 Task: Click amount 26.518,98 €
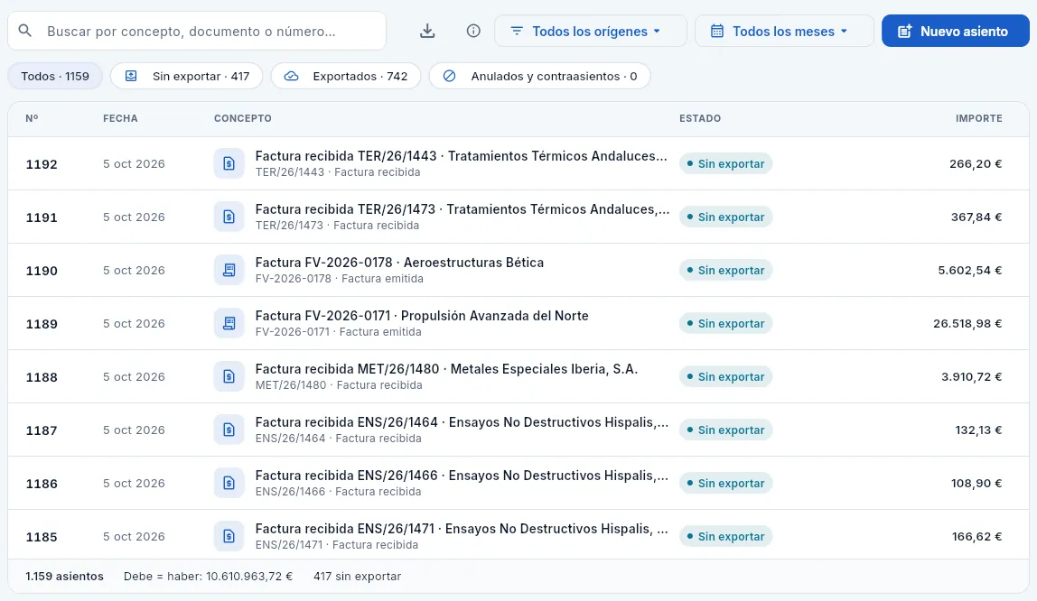pyautogui.click(x=967, y=324)
